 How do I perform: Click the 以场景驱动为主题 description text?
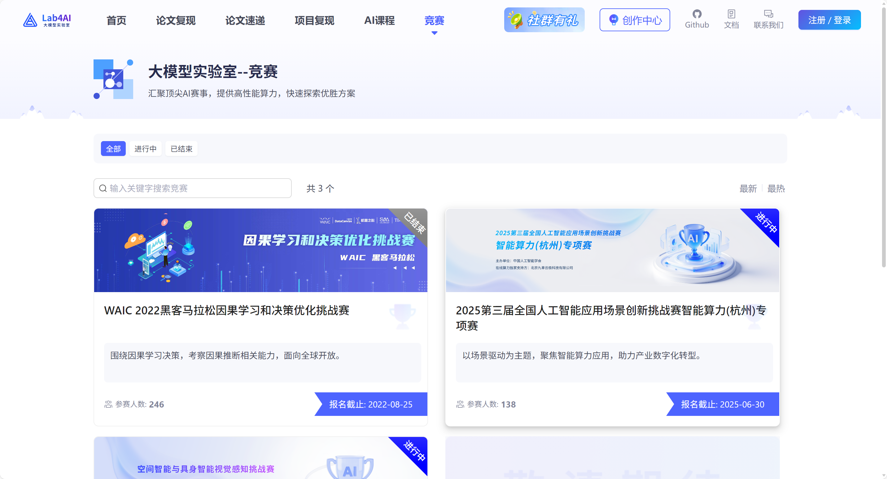[x=583, y=356]
